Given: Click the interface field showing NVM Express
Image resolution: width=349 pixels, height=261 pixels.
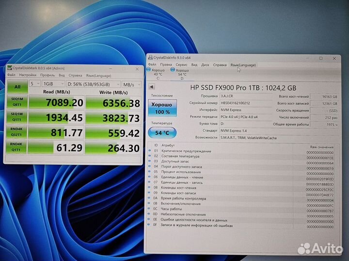Looking at the screenshot, I should [246, 110].
